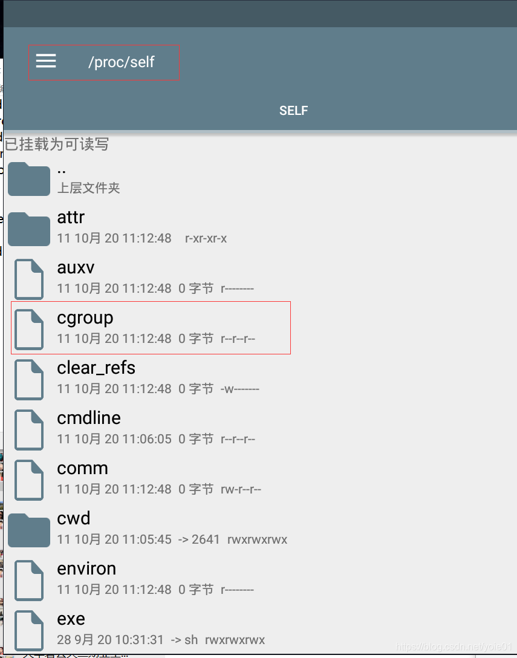Image resolution: width=517 pixels, height=658 pixels.
Task: Tap the 已挂载为可读写 mount status text
Action: (57, 144)
